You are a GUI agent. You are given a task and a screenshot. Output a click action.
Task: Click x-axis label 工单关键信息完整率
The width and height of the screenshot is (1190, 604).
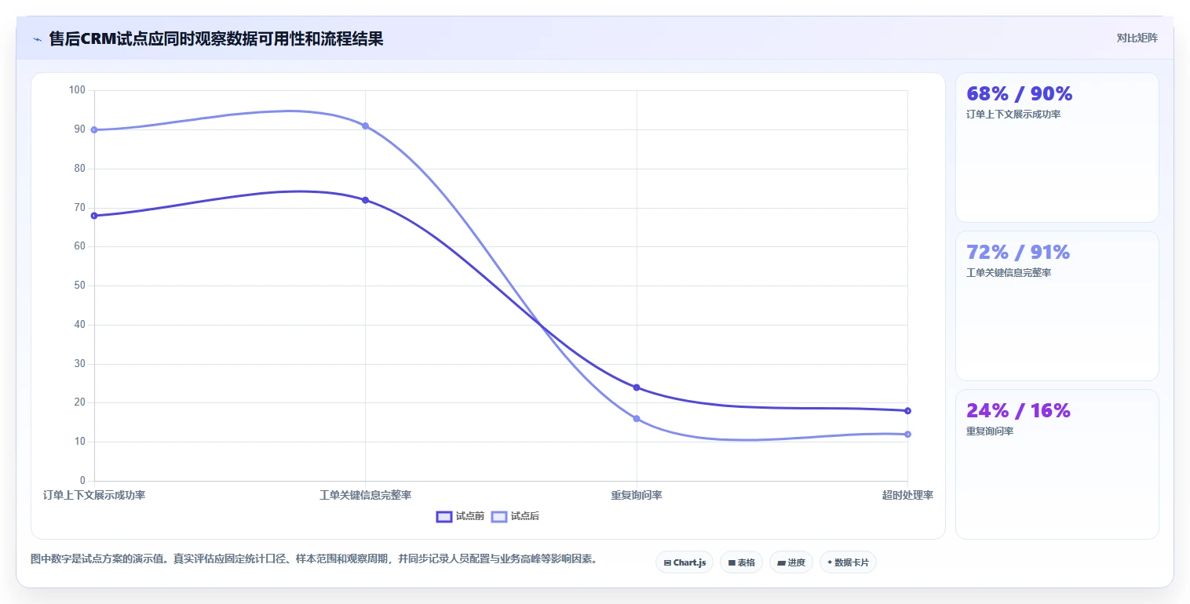[x=365, y=495]
